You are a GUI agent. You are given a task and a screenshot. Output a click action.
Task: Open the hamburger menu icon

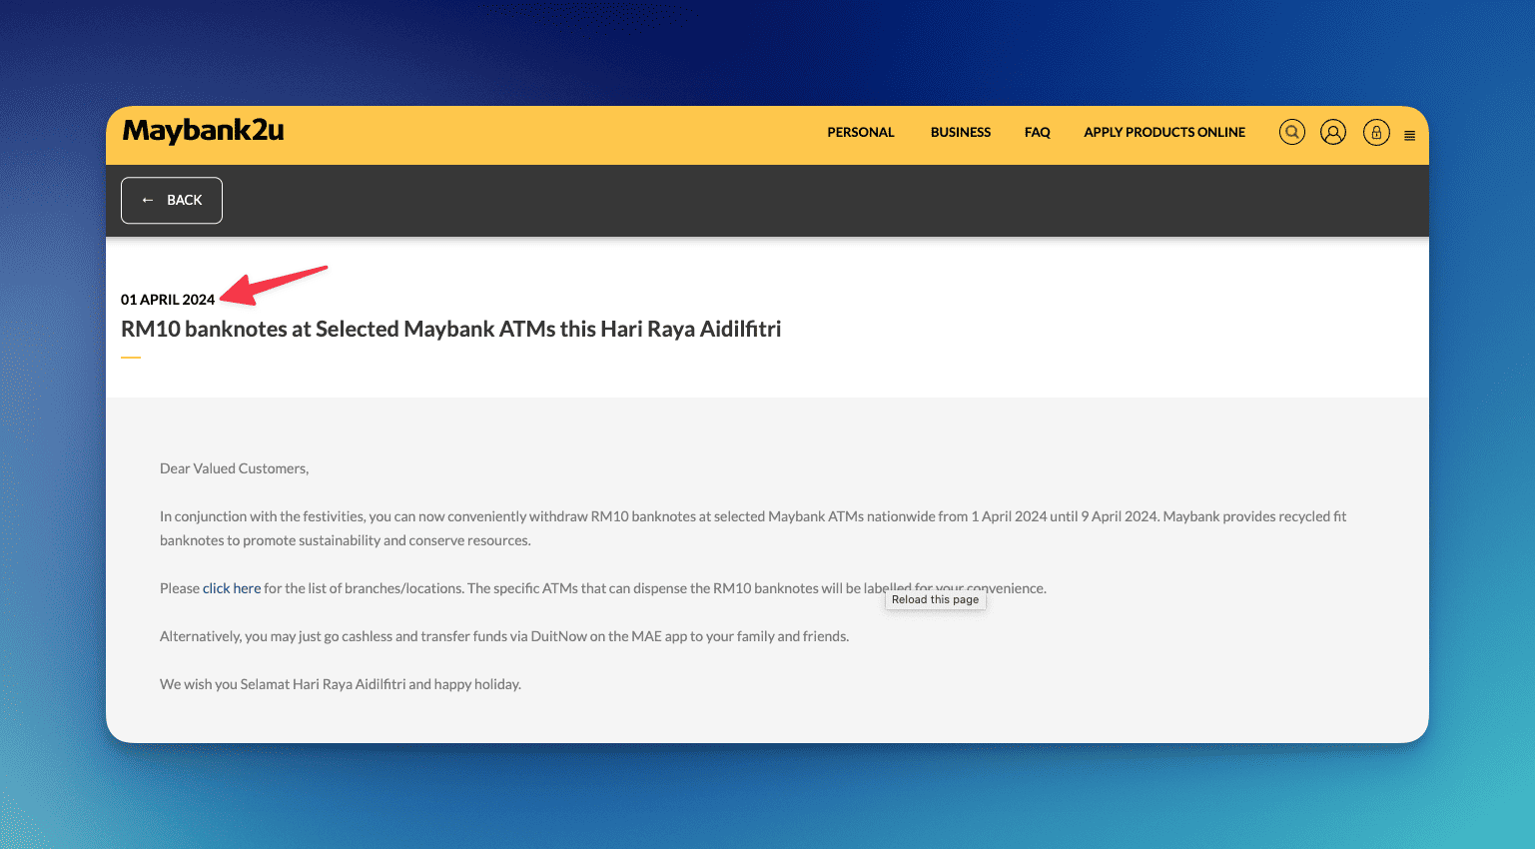[x=1409, y=136]
